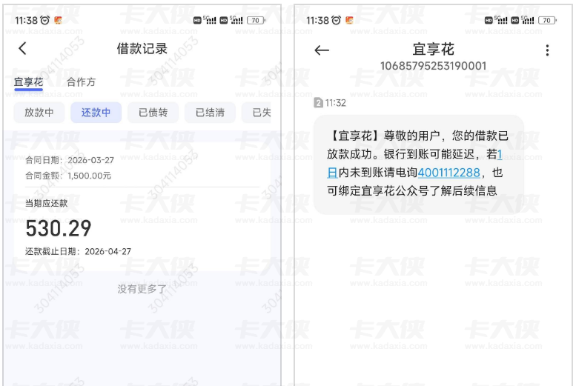
Task: Open the three-dot more options menu
Action: point(547,50)
